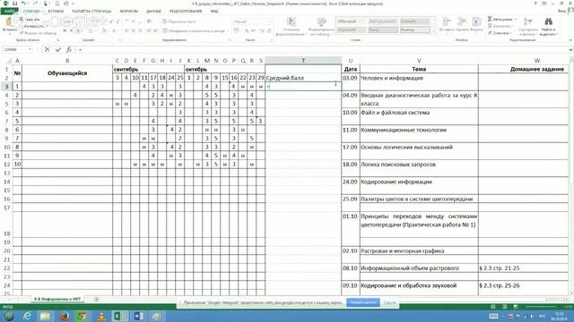Click the Растровая и векторная графика cell
574x322 pixels.
click(x=419, y=250)
